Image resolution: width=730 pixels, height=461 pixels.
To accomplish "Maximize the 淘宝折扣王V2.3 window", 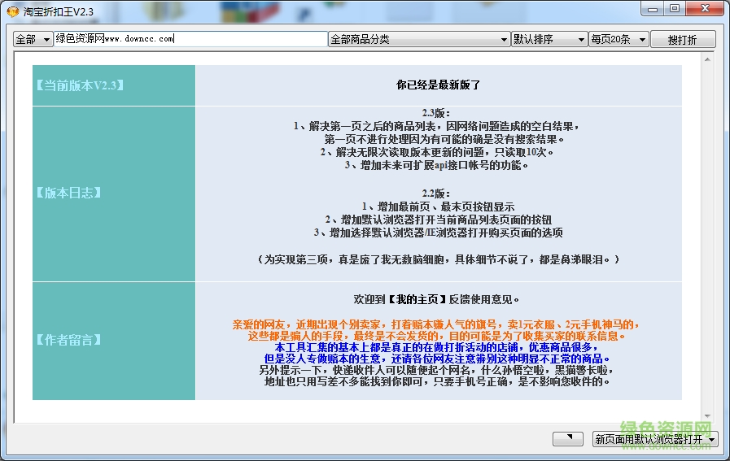I will 675,9.
